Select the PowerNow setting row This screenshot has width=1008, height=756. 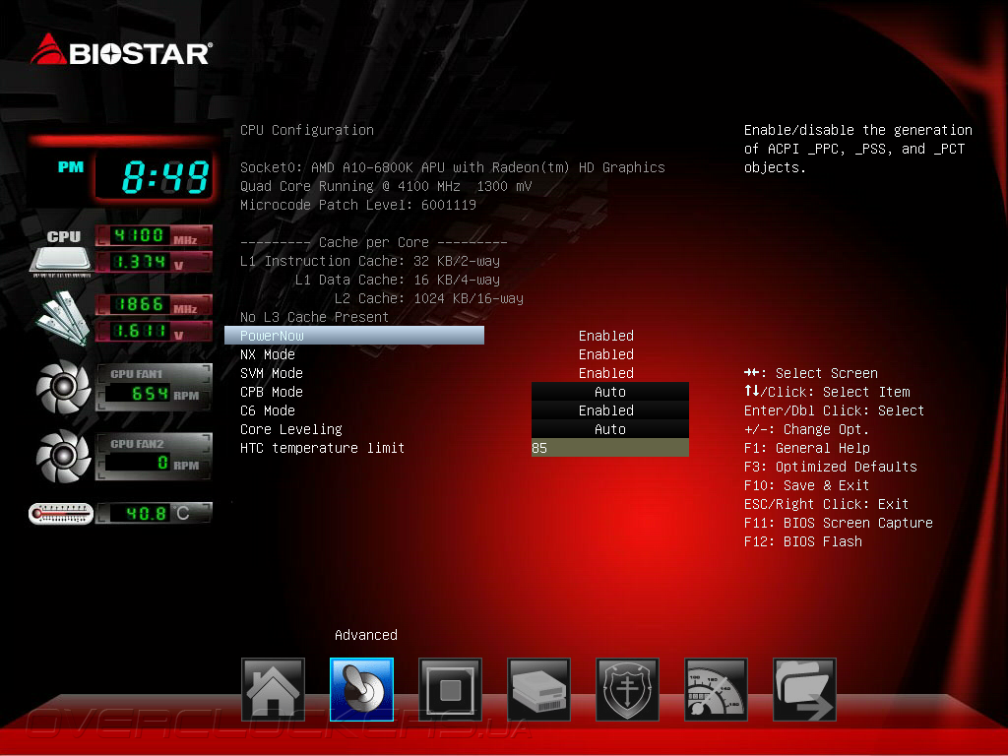pyautogui.click(x=354, y=336)
